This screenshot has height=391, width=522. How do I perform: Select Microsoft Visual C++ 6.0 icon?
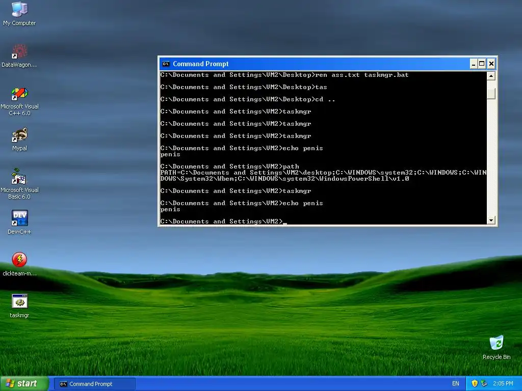(x=19, y=101)
